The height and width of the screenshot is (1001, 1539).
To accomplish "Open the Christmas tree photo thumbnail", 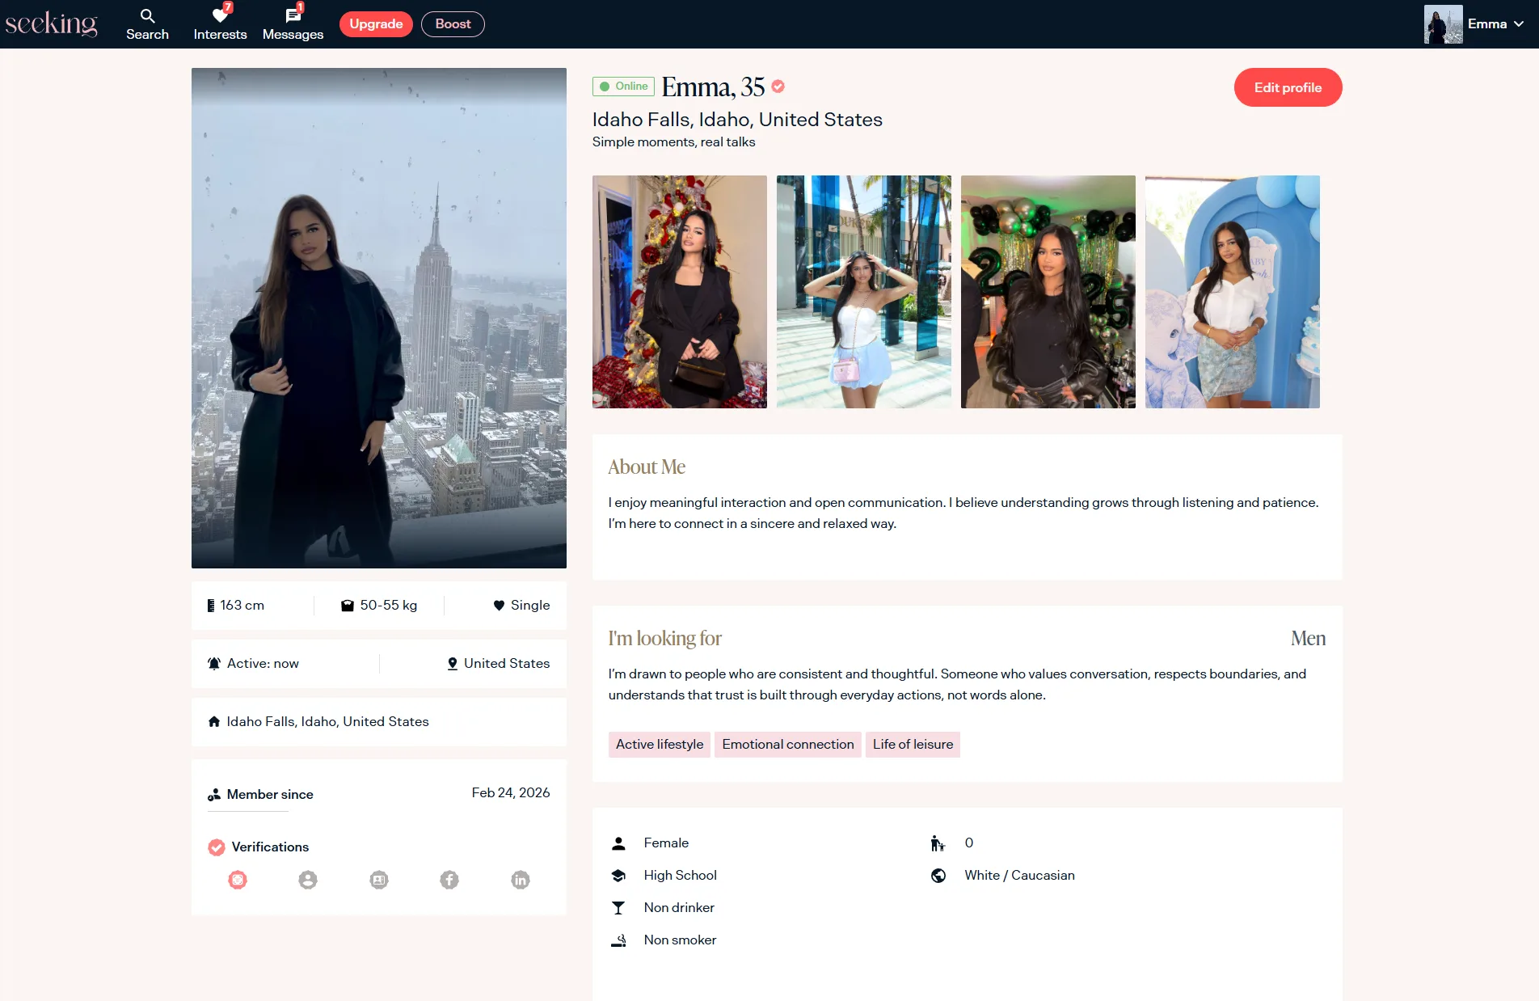I will 680,292.
